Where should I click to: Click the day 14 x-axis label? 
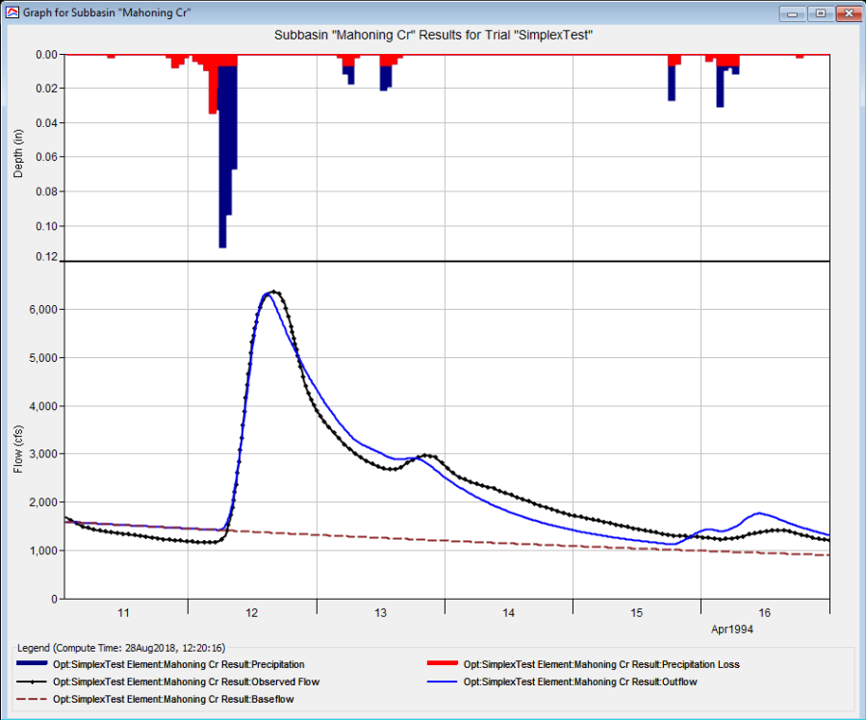tap(508, 612)
